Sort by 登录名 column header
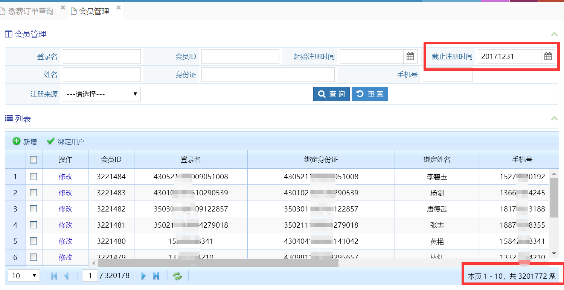Screen dimensions: 564x290 pyautogui.click(x=191, y=160)
